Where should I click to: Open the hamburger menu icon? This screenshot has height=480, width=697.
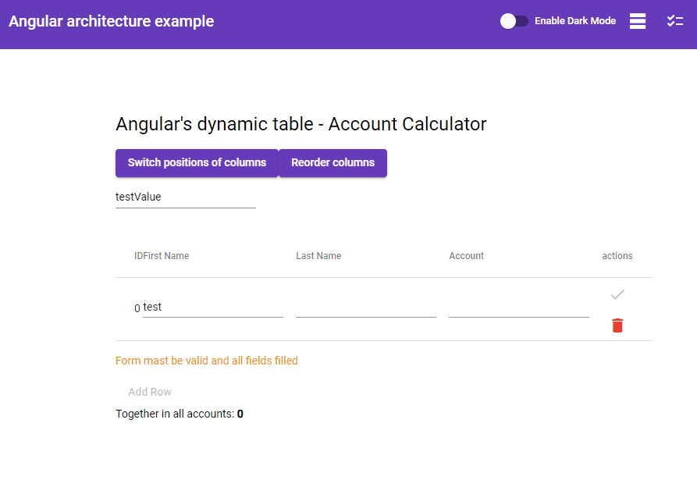(638, 21)
